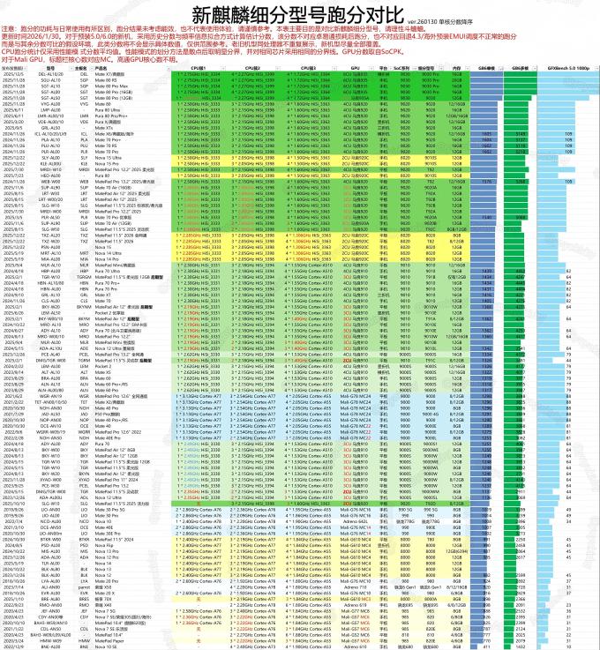Open the 型号 column filter dropdown

coord(71,68)
